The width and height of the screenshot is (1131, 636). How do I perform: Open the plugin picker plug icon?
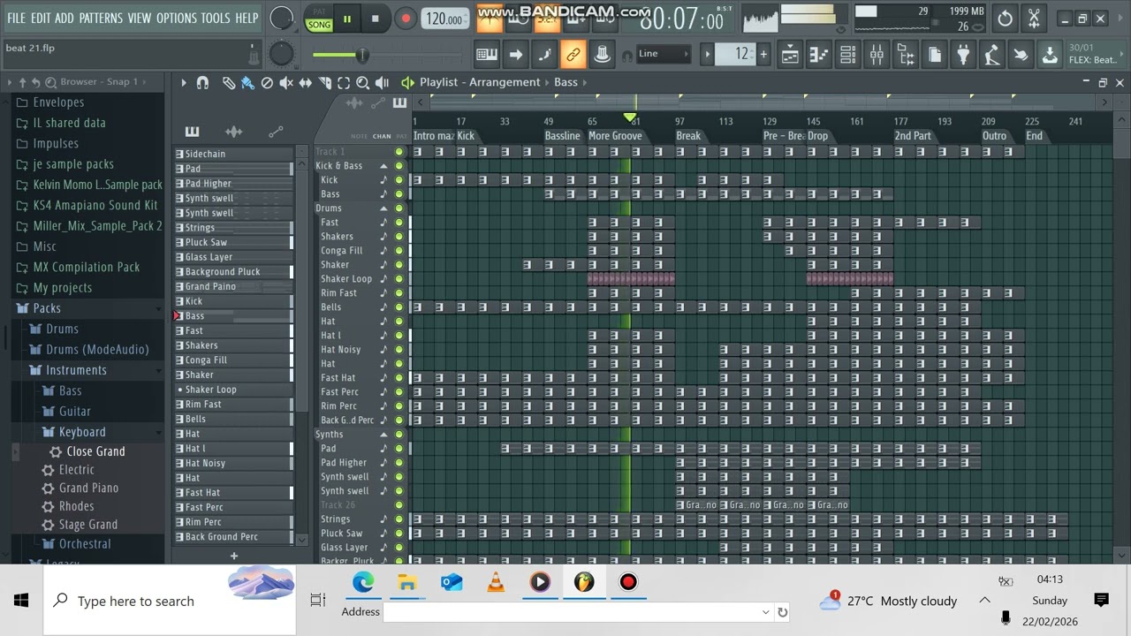(963, 55)
